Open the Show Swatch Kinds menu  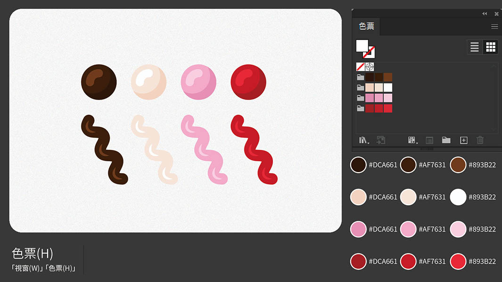click(x=413, y=141)
